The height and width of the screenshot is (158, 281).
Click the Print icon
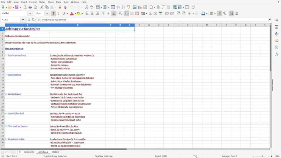30,7
